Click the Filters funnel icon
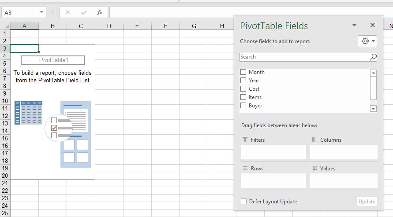The image size is (393, 217). point(245,140)
